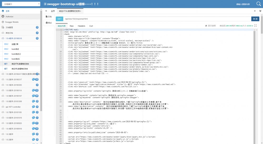Image resolution: width=263 pixels, height=144 pixels.
Task: Open POST hash测试1 endpoint
Action: pyautogui.click(x=21, y=59)
